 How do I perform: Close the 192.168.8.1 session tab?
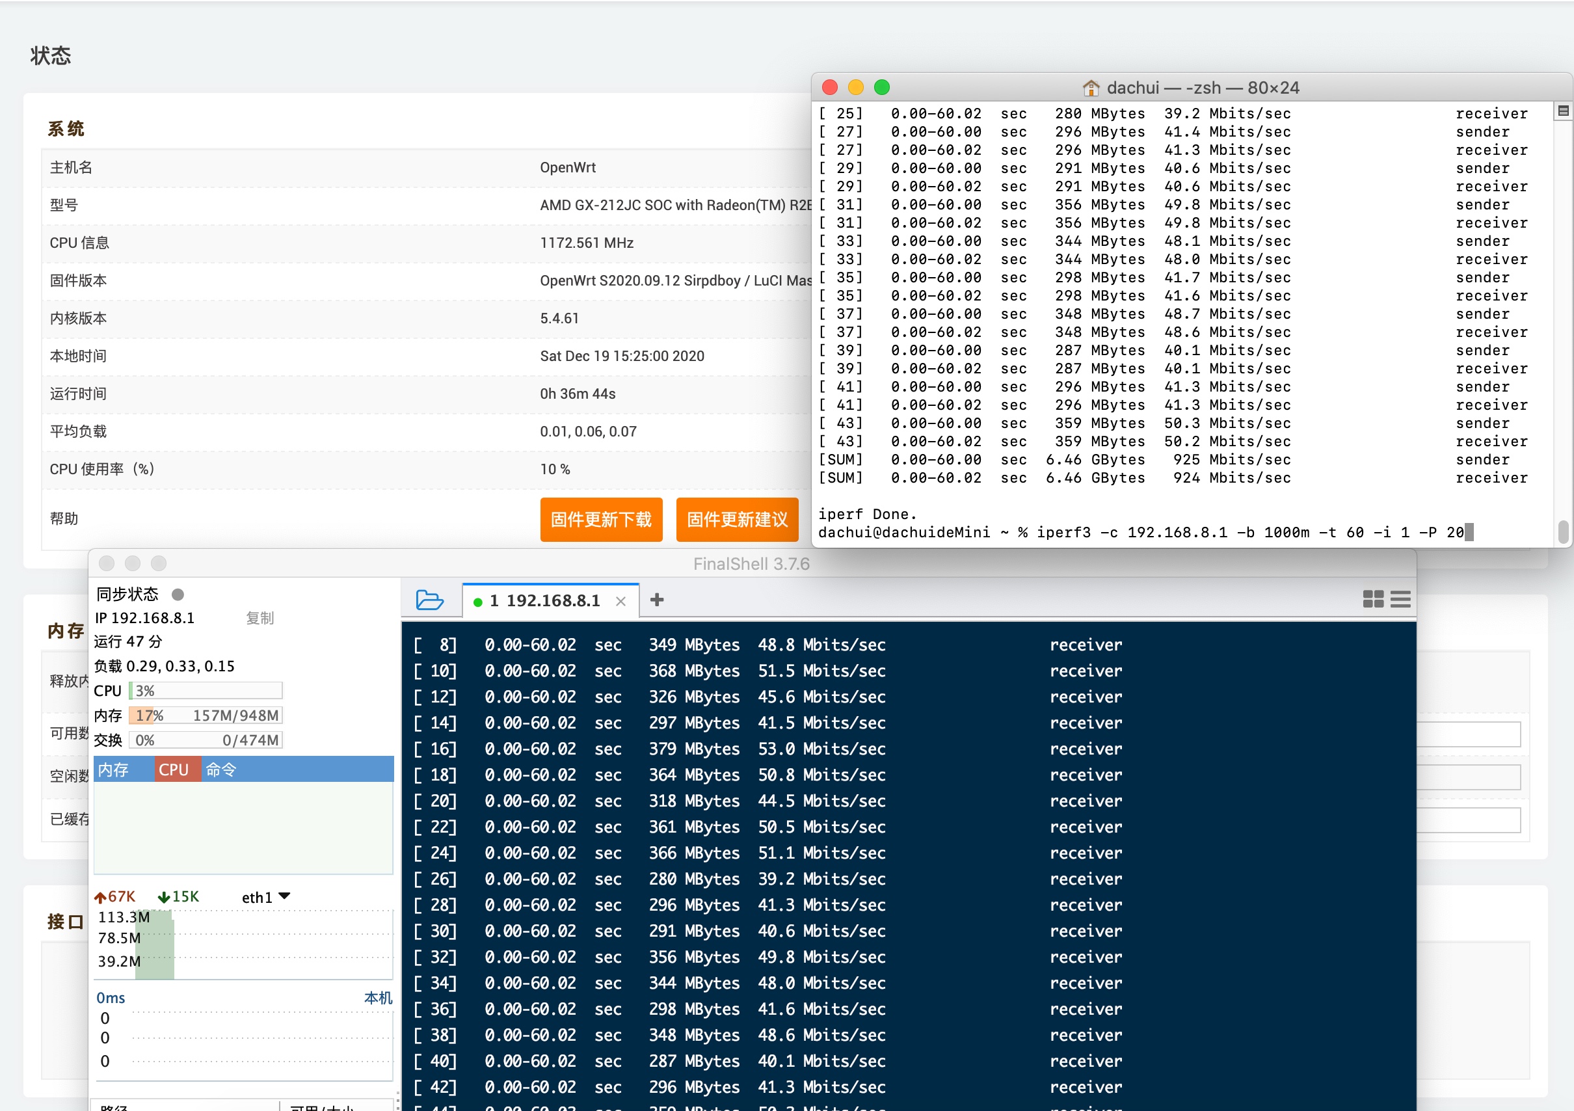620,602
